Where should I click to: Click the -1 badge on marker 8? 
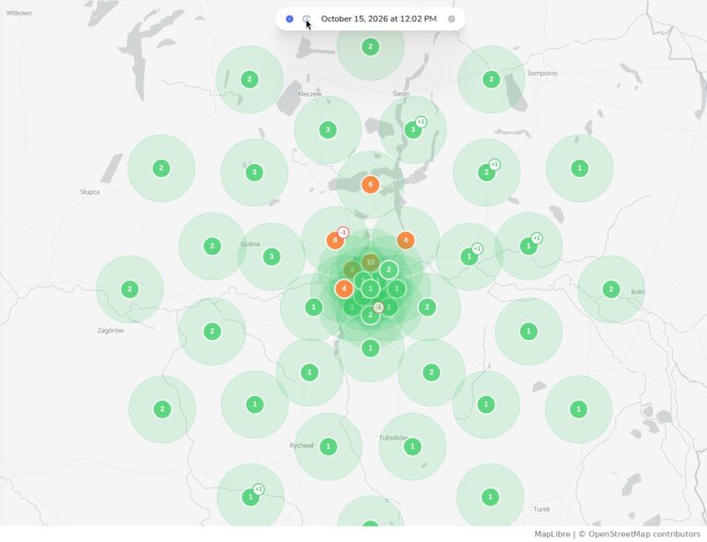click(x=343, y=232)
